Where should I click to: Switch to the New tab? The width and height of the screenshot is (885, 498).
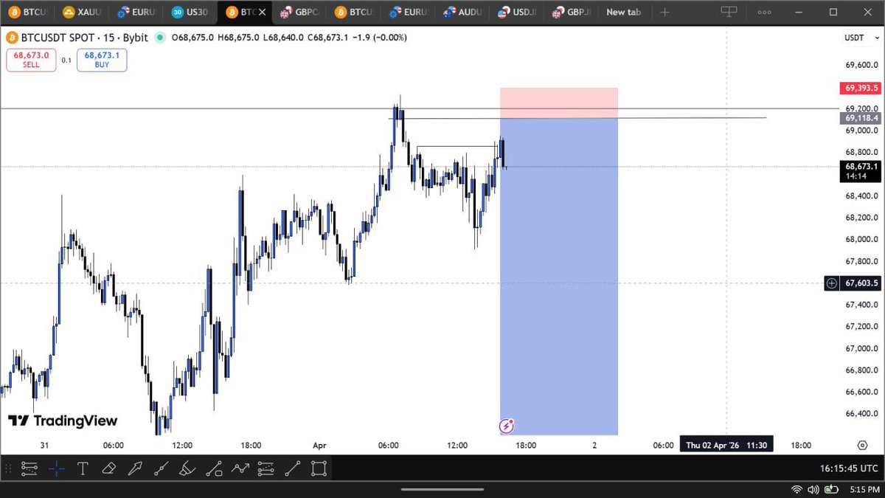click(624, 12)
